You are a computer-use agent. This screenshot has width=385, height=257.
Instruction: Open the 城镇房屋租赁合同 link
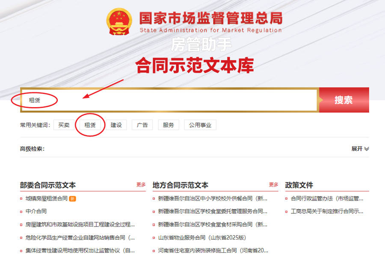click(47, 198)
